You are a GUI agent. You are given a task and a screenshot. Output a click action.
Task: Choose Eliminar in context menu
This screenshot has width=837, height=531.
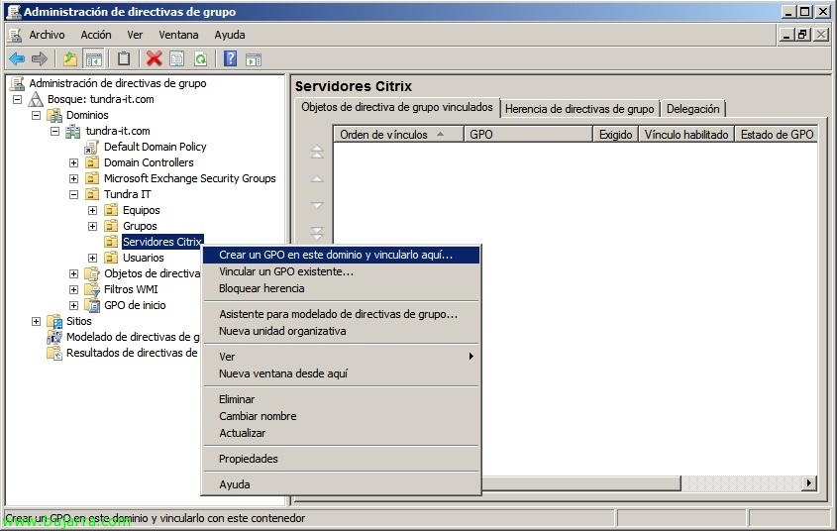click(341, 399)
